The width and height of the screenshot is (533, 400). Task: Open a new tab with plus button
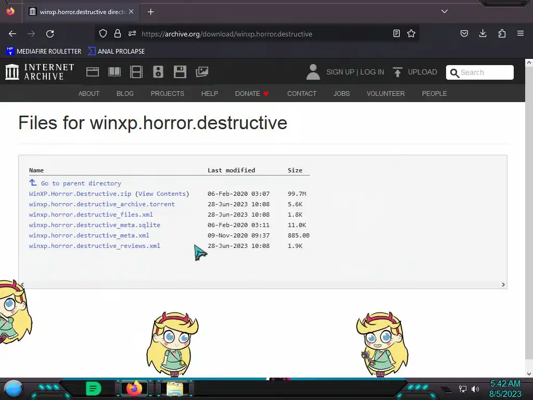click(x=150, y=12)
